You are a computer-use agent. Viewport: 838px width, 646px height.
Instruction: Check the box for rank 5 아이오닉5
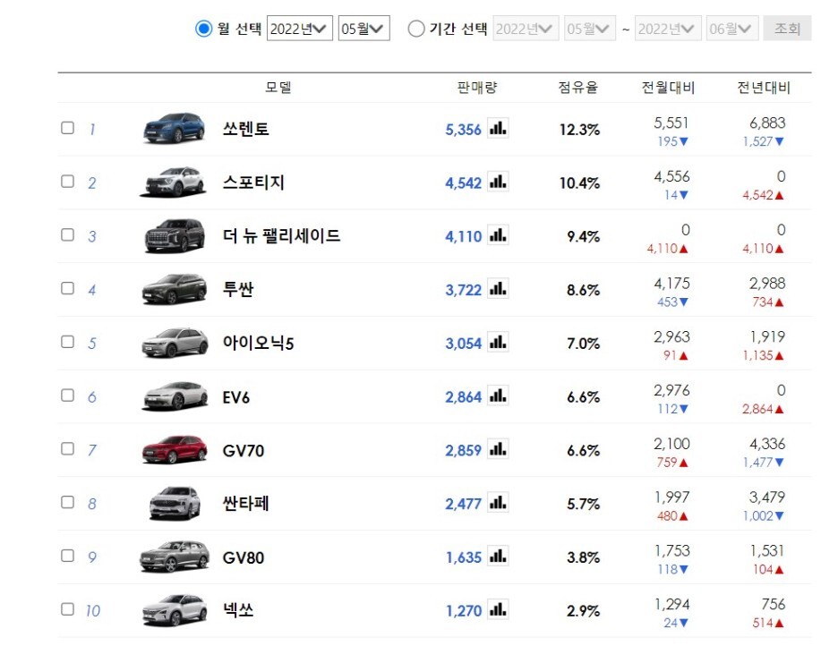click(x=67, y=342)
